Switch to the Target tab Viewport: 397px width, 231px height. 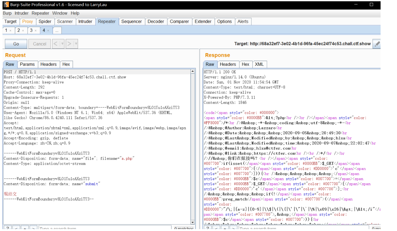[x=10, y=21]
